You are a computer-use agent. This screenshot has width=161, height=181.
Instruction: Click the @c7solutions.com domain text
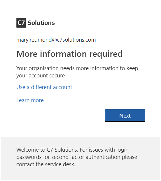[74, 40]
